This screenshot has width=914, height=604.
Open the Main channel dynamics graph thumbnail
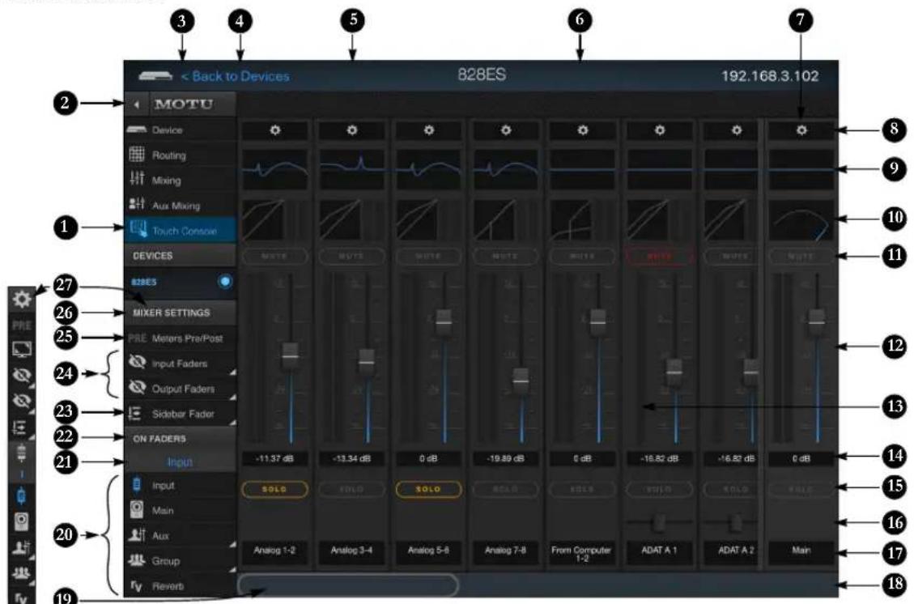801,219
